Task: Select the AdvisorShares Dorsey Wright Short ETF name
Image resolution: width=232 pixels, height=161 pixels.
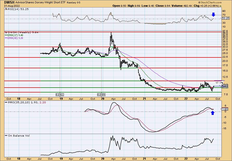Action: [40, 3]
